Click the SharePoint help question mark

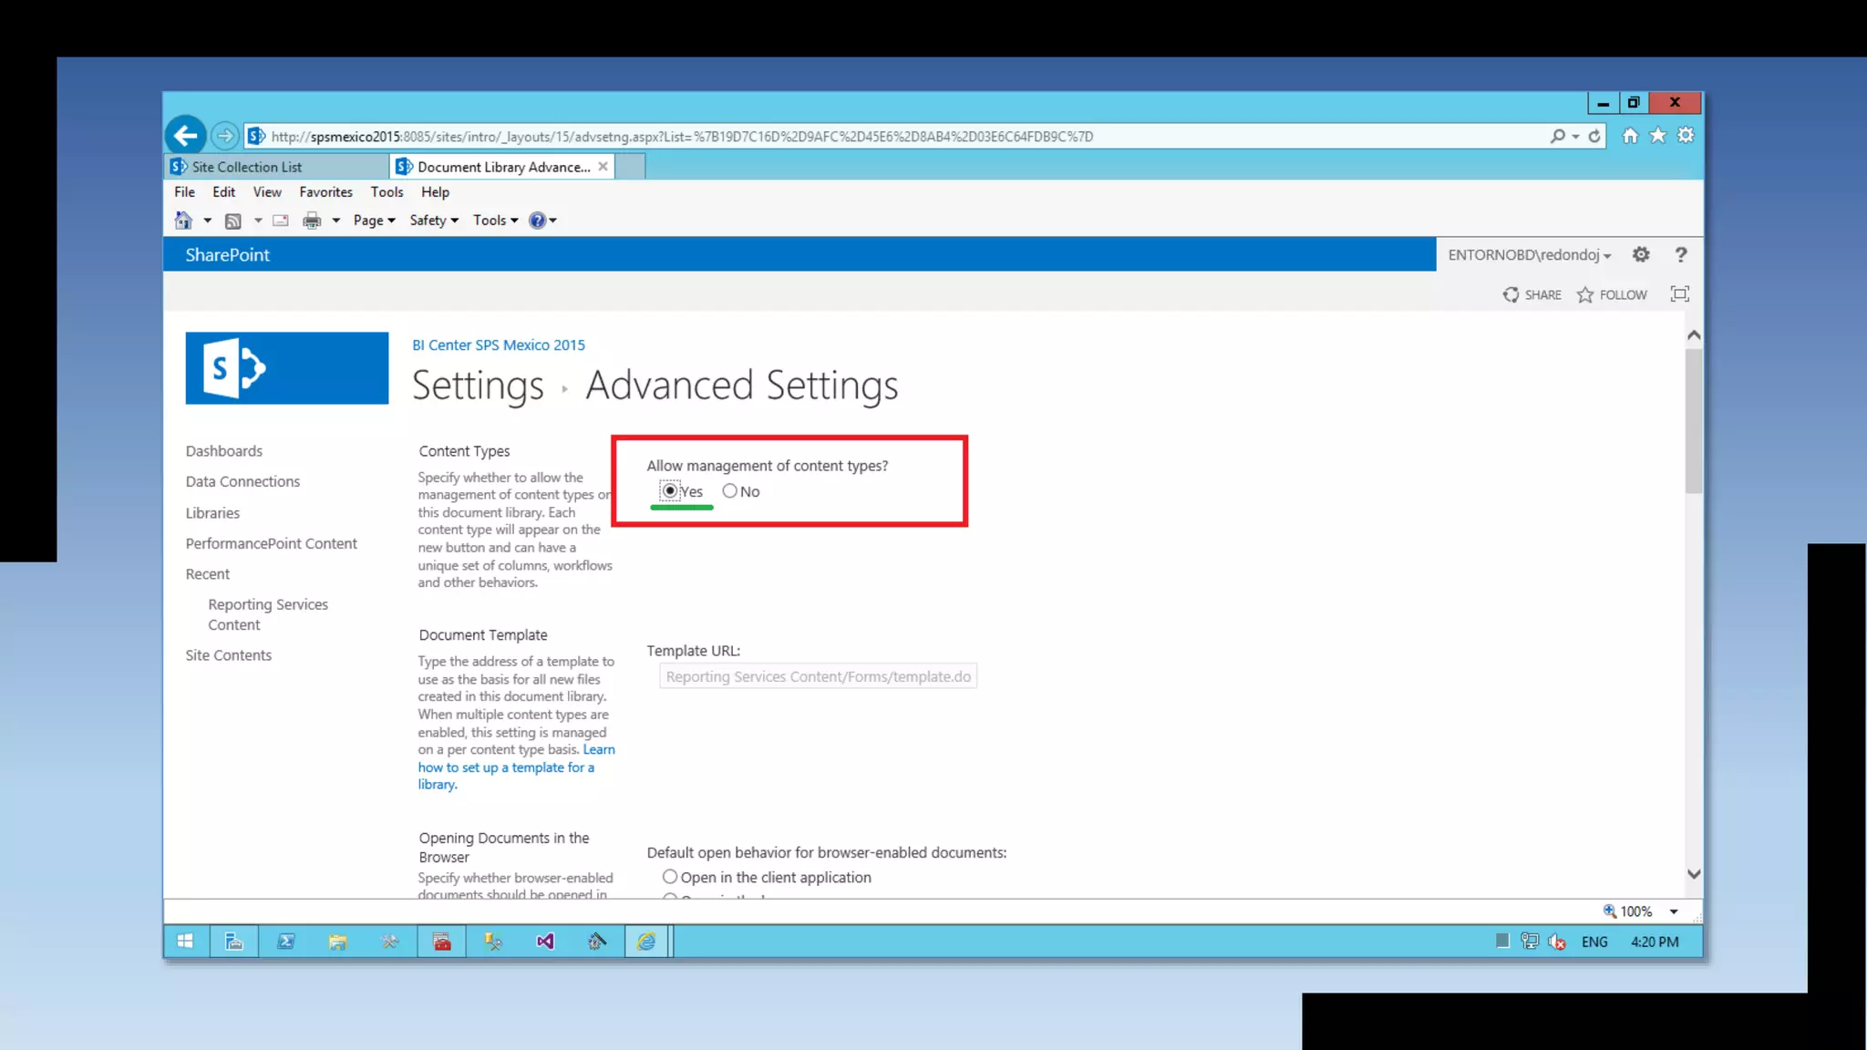pyautogui.click(x=1681, y=255)
